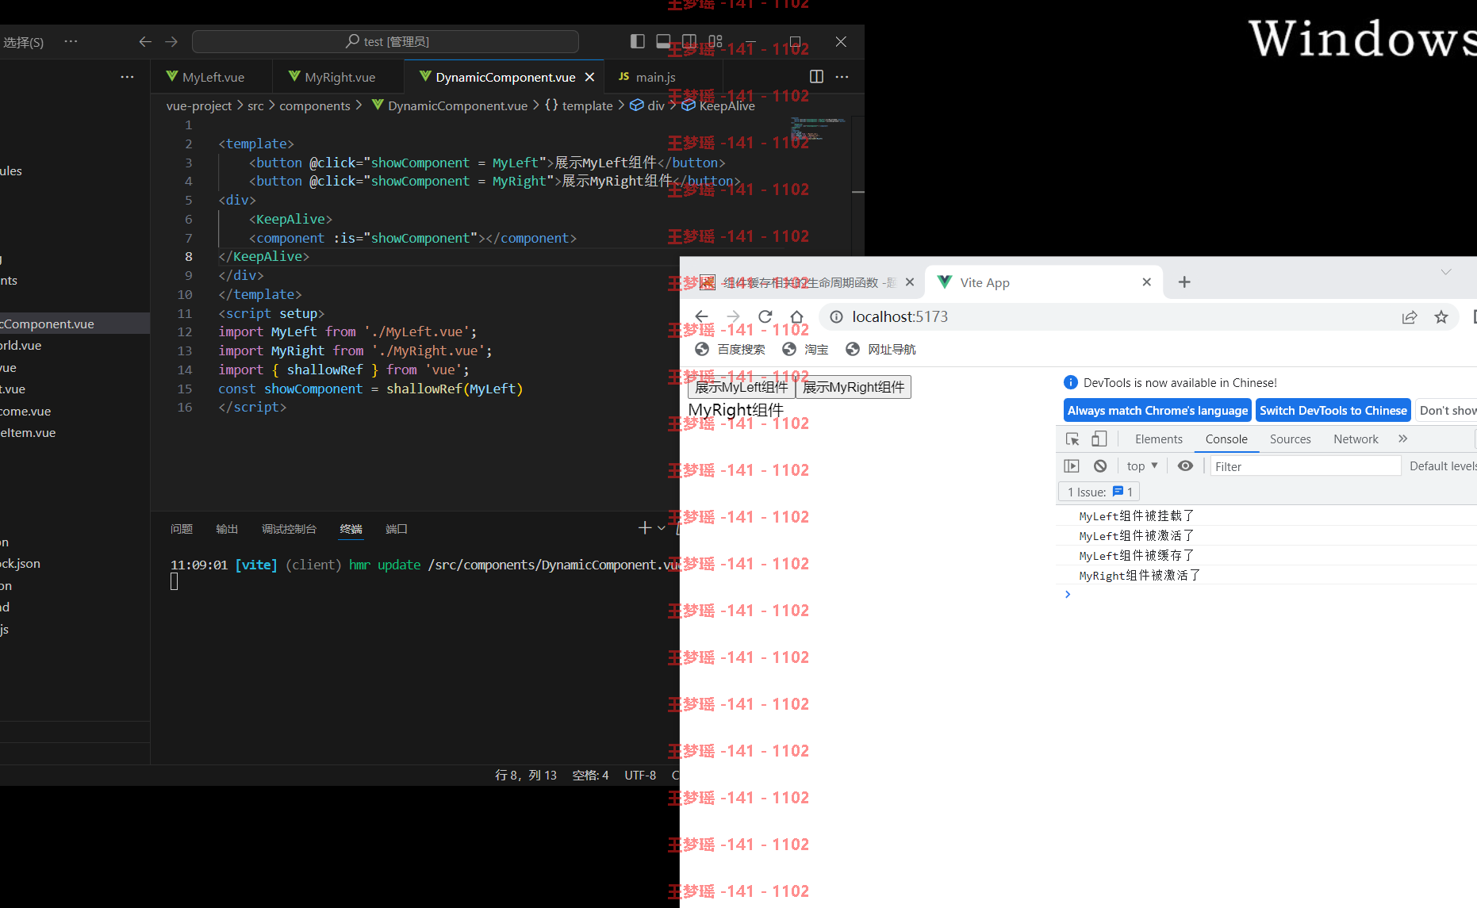Click 展示MyLeft组件 button on page
The image size is (1477, 908).
[741, 387]
